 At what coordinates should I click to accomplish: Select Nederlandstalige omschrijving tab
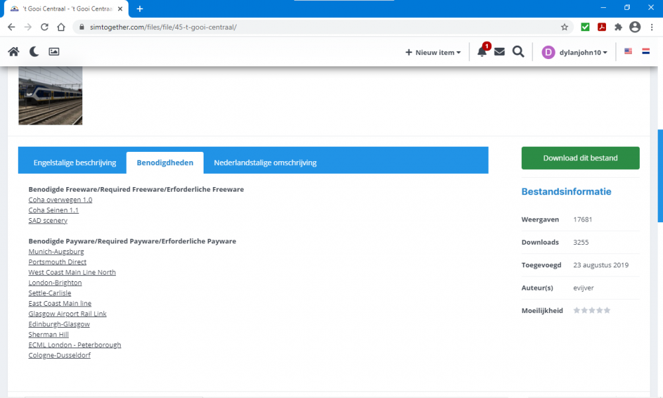pyautogui.click(x=265, y=163)
